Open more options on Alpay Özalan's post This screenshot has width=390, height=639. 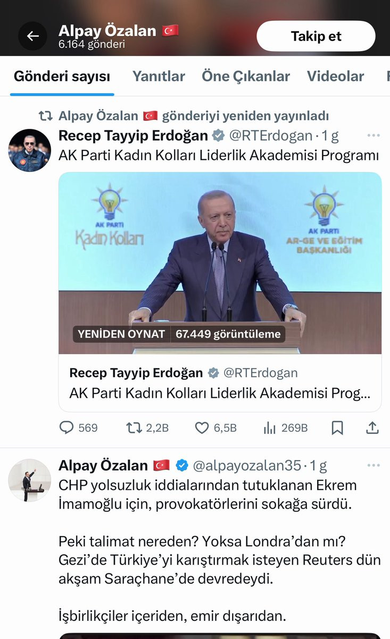374,465
